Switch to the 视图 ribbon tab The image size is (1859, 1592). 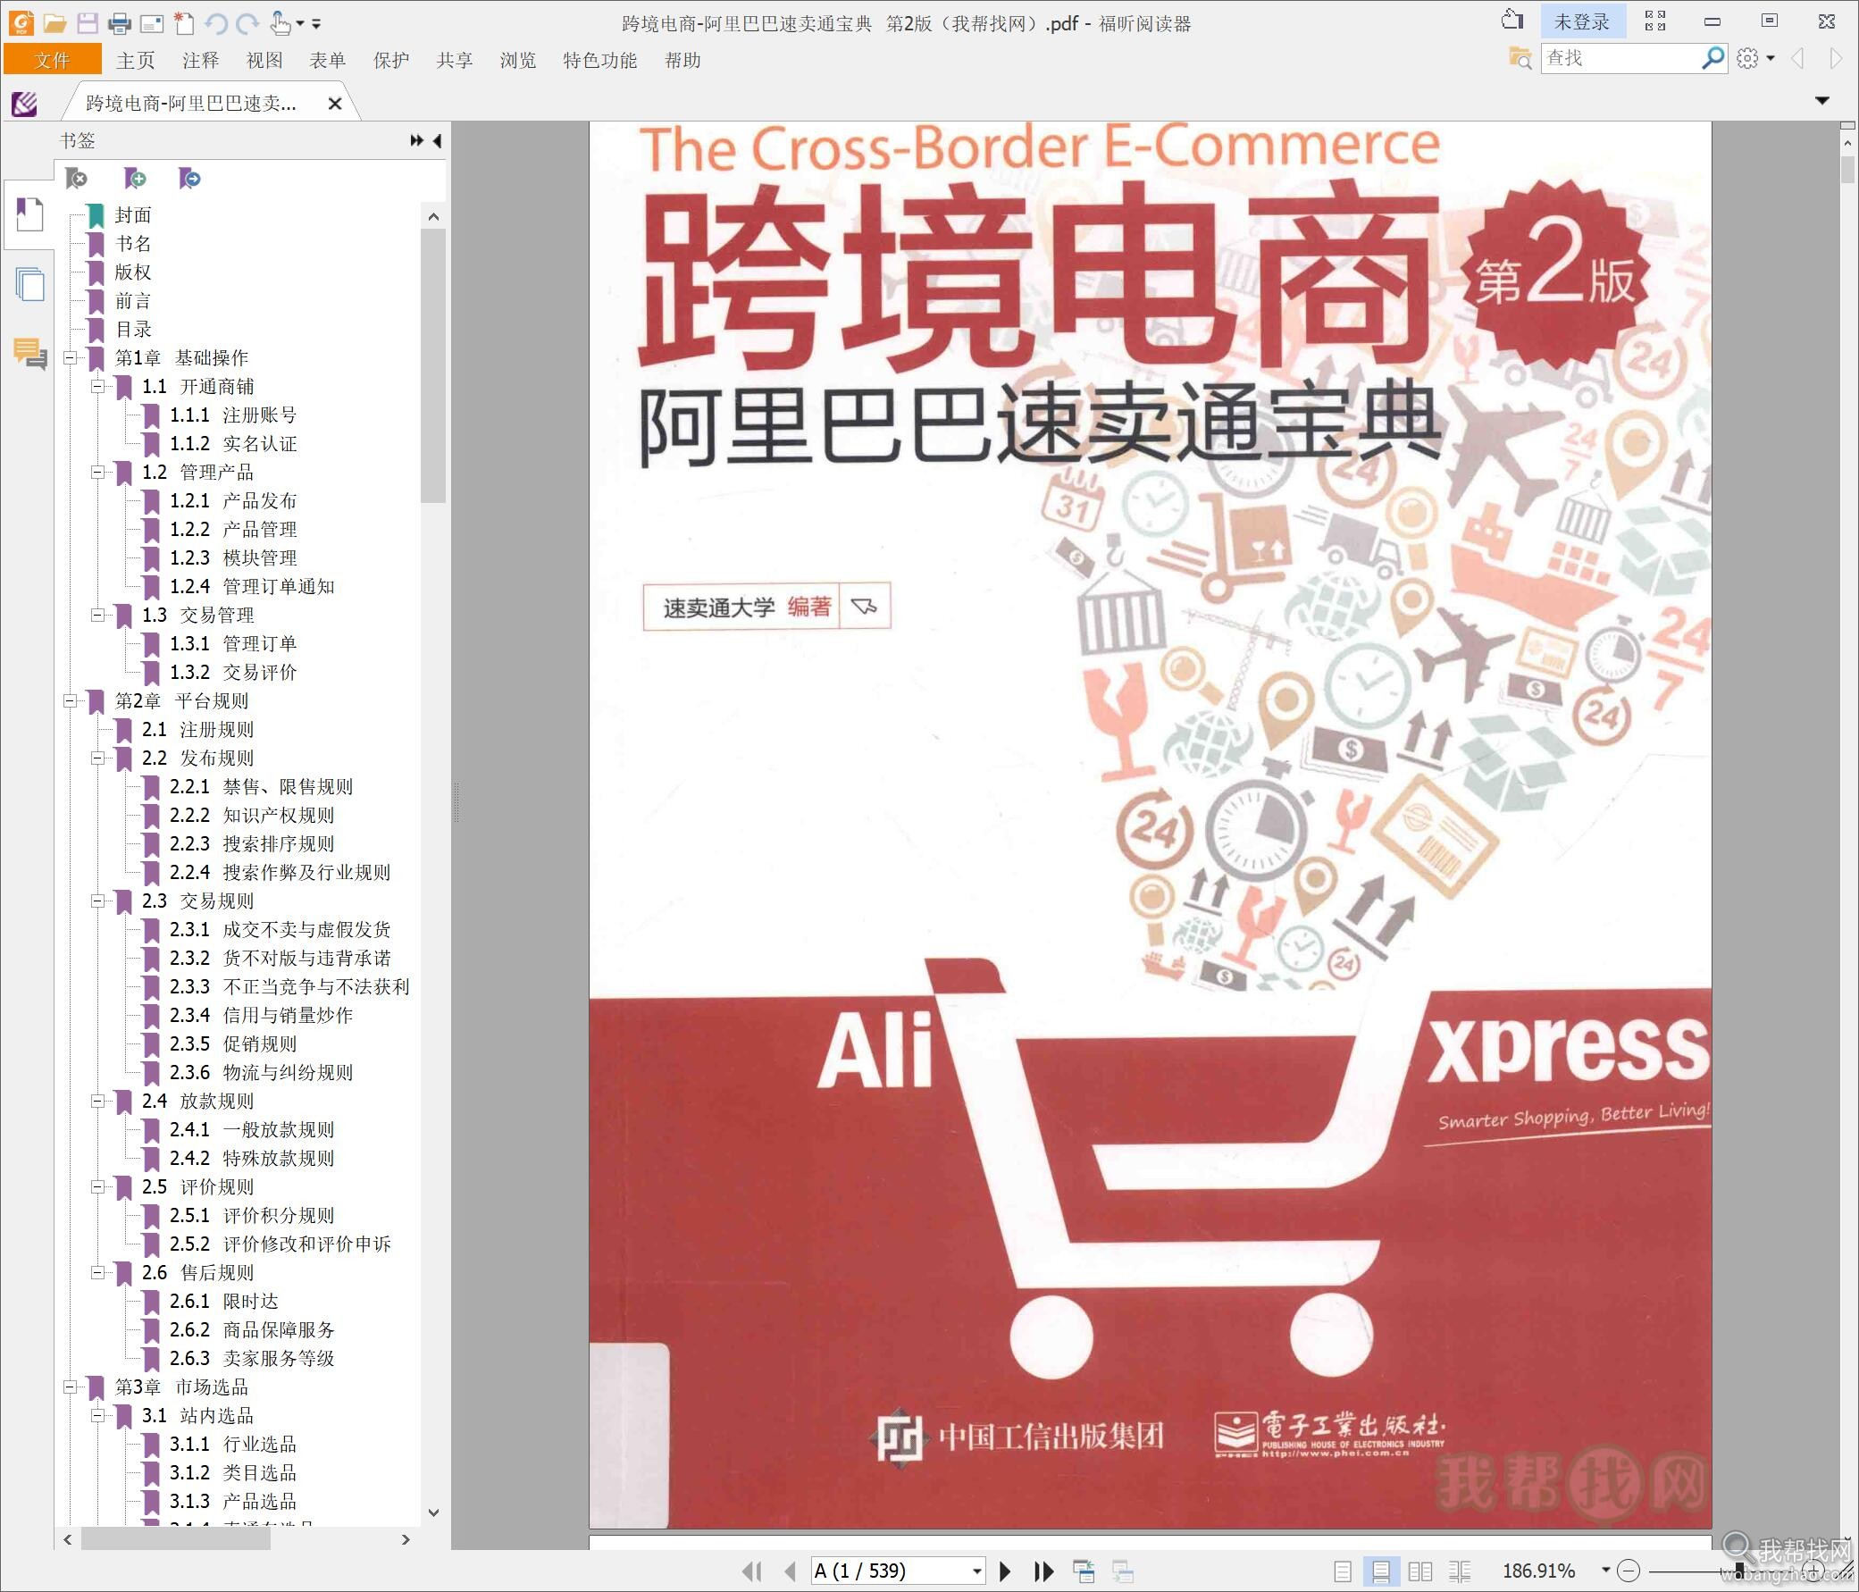(264, 60)
